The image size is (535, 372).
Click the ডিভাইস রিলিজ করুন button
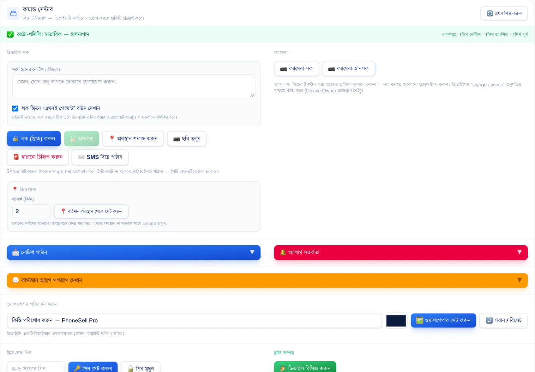[x=305, y=367]
